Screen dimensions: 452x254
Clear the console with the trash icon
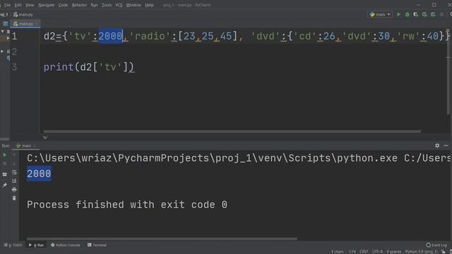pos(14,198)
